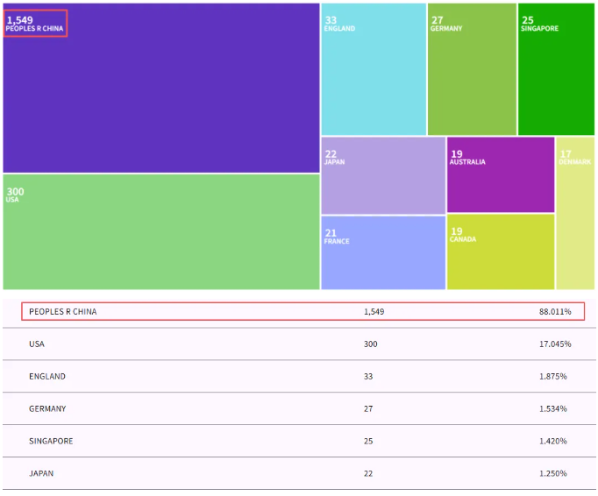The width and height of the screenshot is (598, 496).
Task: Select the Germany table row label
Action: [x=47, y=409]
